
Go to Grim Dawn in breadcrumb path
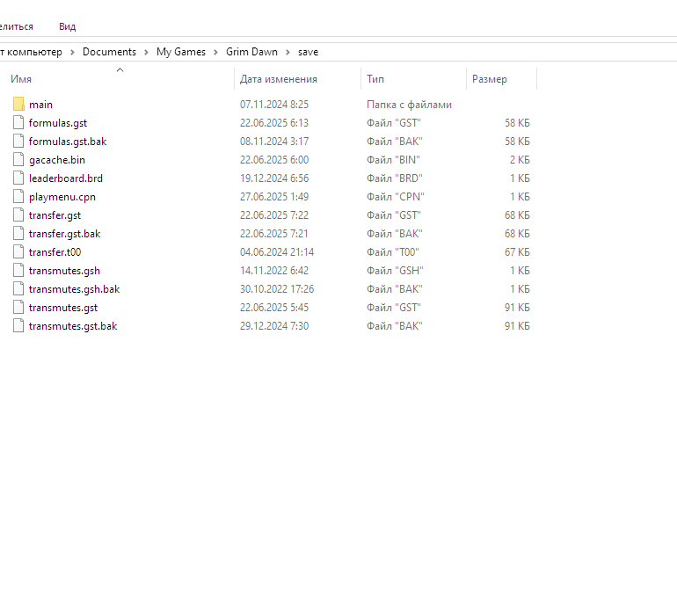point(251,52)
